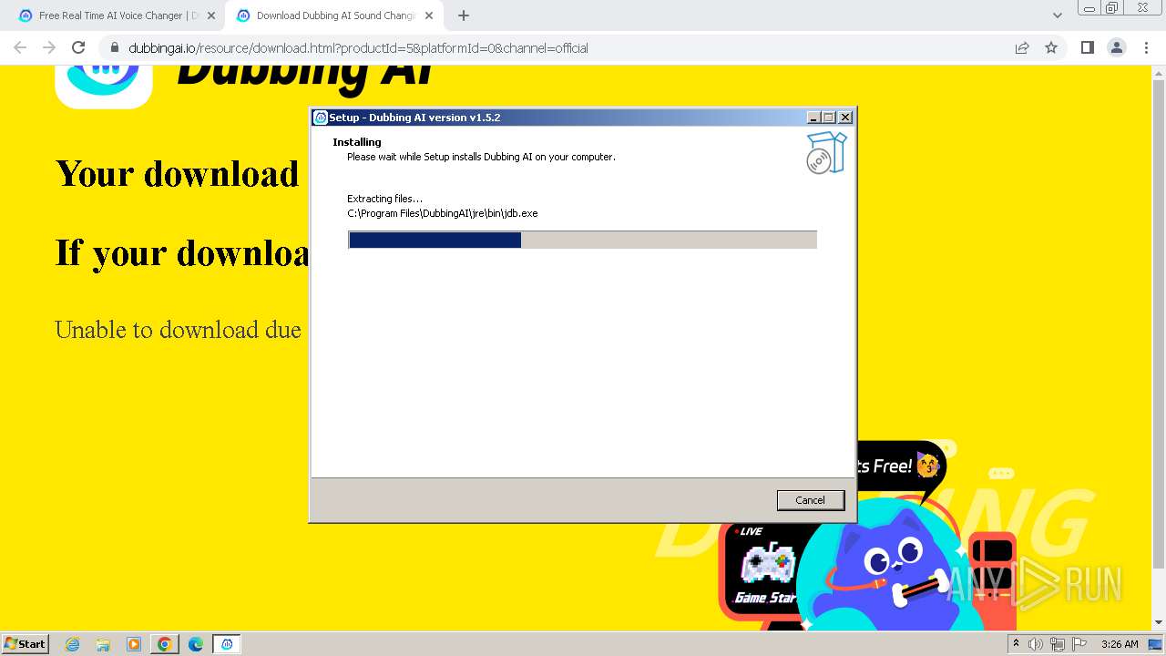1166x656 pixels.
Task: Click the installer disc box icon
Action: (826, 152)
